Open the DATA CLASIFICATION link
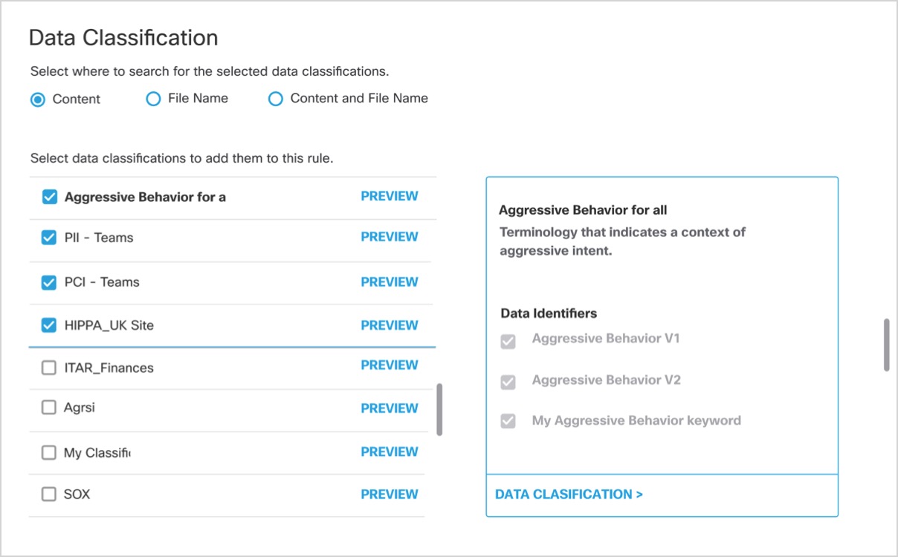The height and width of the screenshot is (557, 898). point(569,495)
